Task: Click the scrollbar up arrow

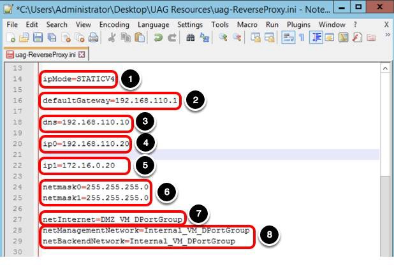Action: pos(385,68)
